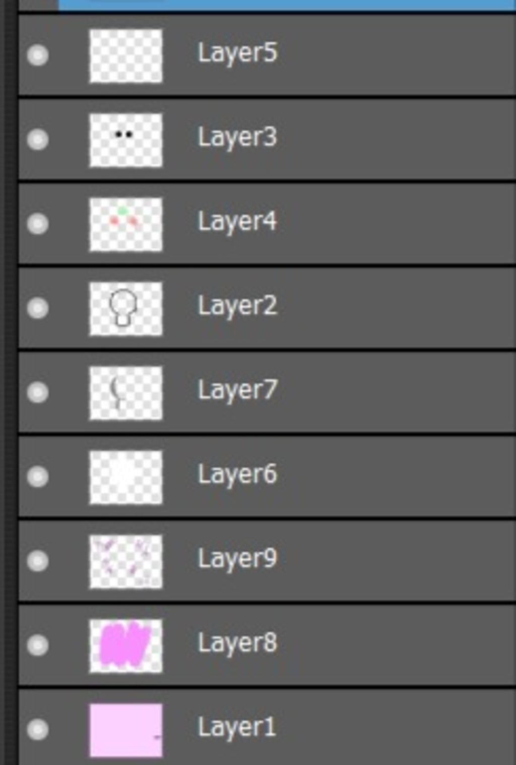This screenshot has height=765, width=516.
Task: Toggle Layer8 visibility dot
Action: click(38, 644)
